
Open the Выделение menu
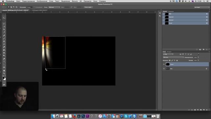pos(66,1)
